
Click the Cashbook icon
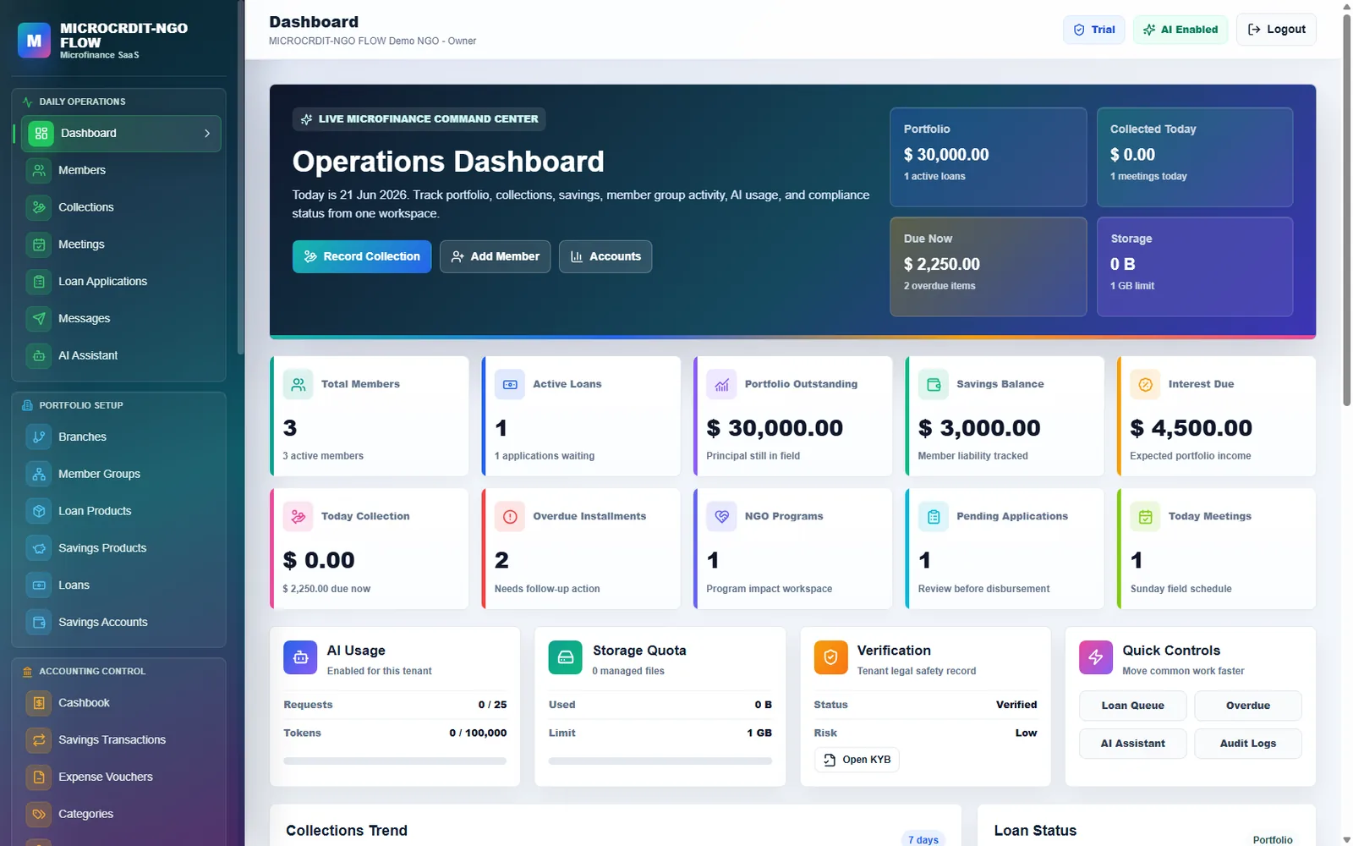click(39, 703)
